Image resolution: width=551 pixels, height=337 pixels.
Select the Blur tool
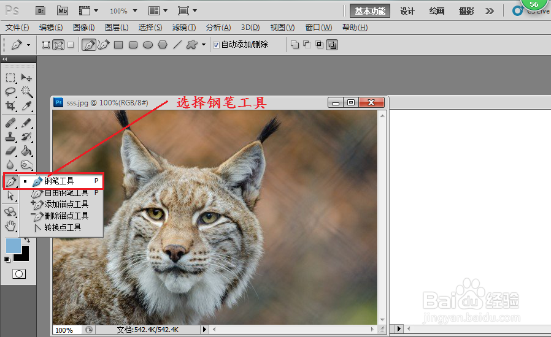coord(10,165)
